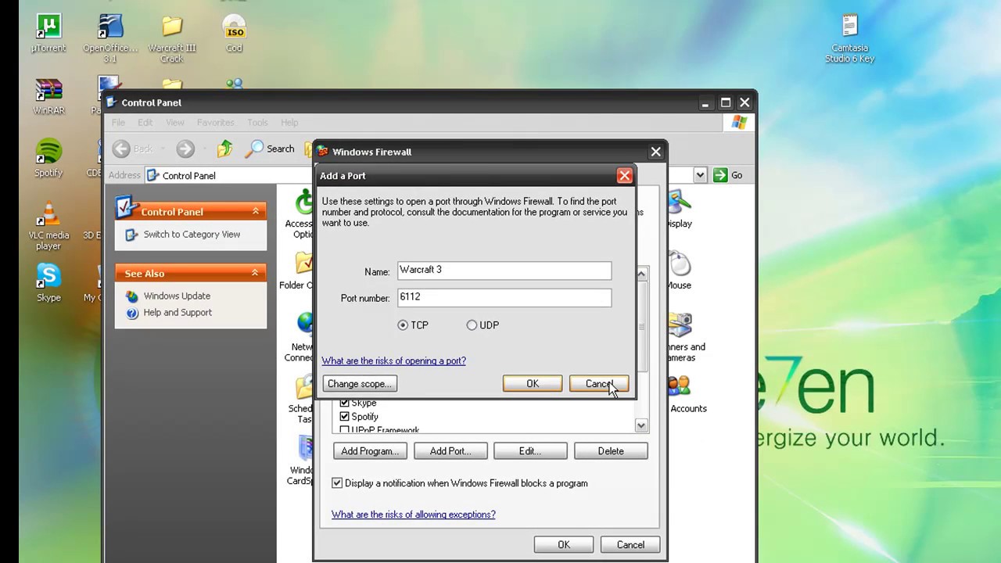Image resolution: width=1001 pixels, height=563 pixels.
Task: Select the TCP radio button
Action: pyautogui.click(x=403, y=325)
